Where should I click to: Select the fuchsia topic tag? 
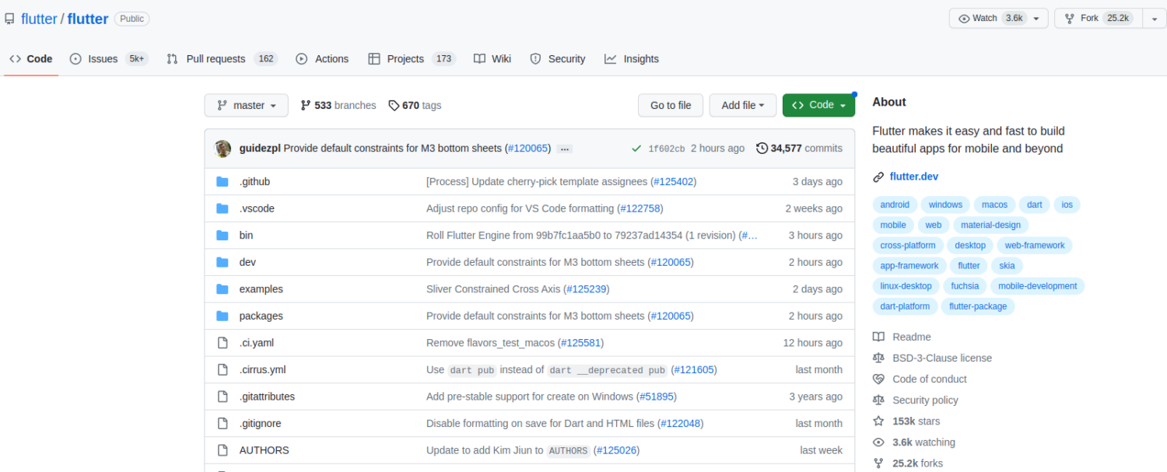click(x=965, y=285)
